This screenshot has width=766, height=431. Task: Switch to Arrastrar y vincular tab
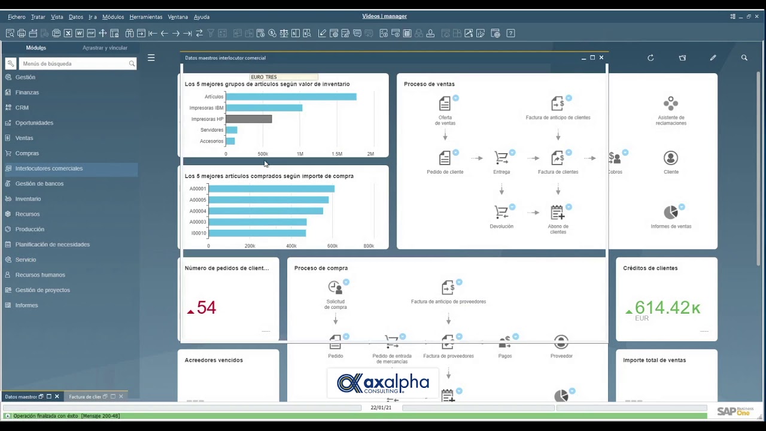click(105, 48)
